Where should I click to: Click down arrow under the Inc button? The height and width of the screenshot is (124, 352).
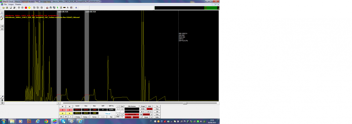point(122,114)
